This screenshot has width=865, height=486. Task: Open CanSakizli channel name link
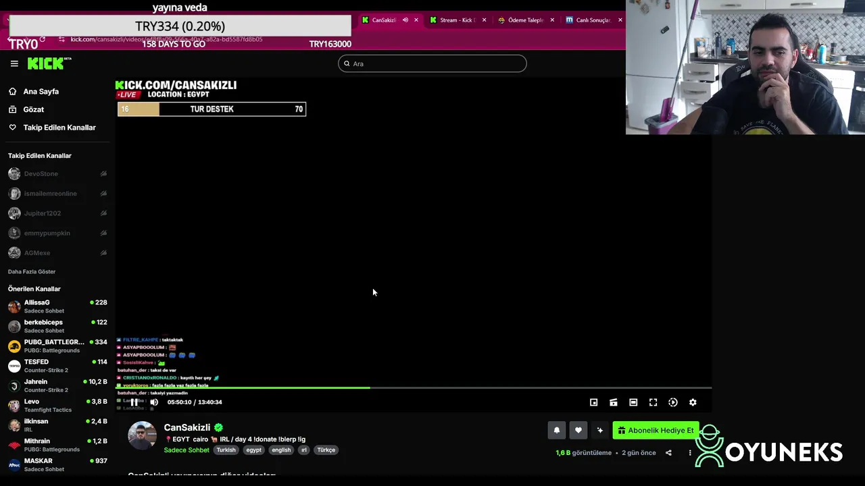pos(187,427)
